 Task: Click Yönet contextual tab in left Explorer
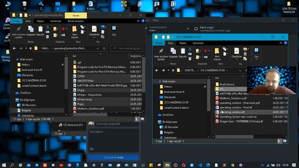[76, 15]
